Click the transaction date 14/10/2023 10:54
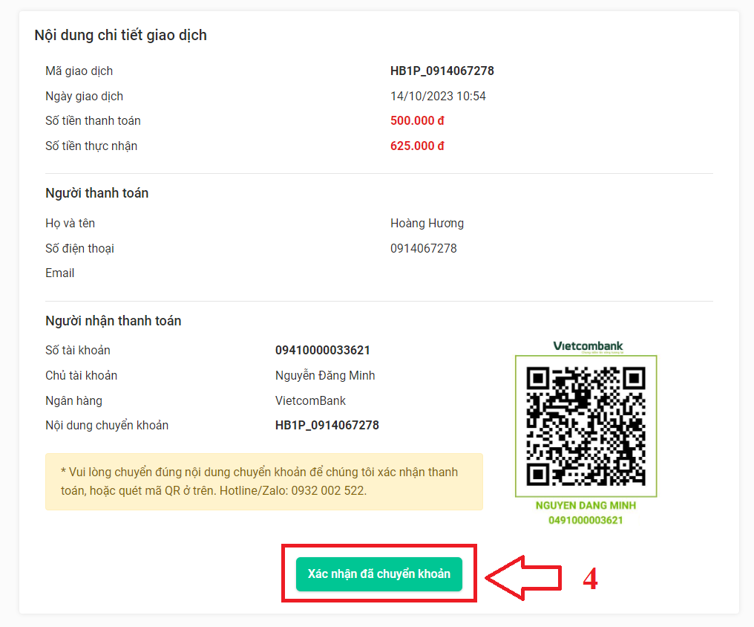The image size is (754, 627). 438,96
